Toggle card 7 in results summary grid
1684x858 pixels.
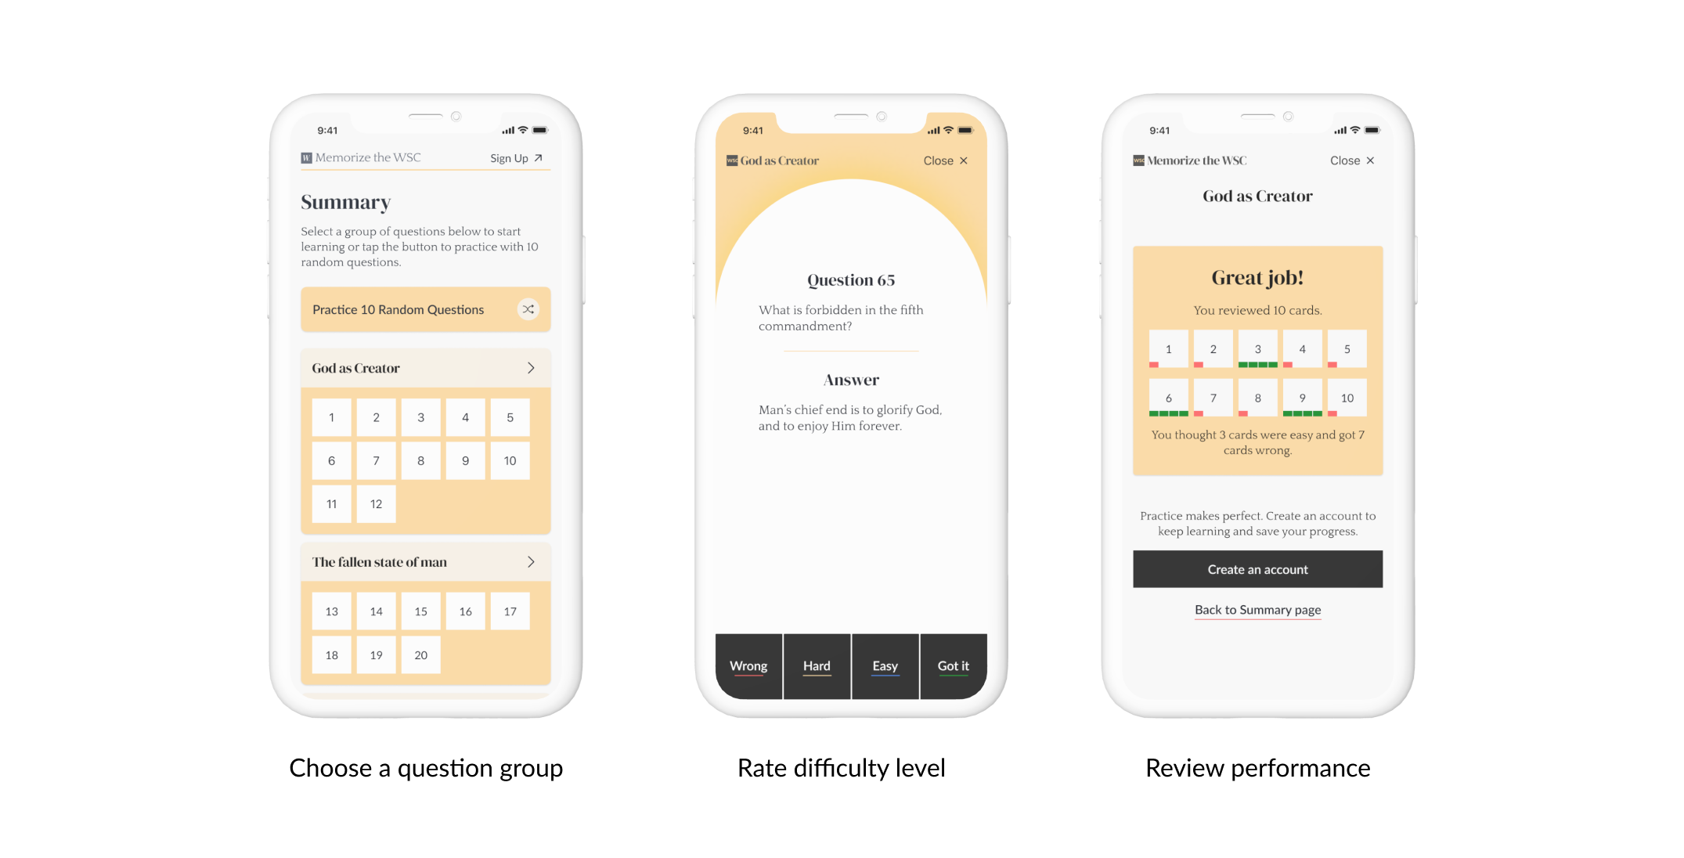[1209, 395]
